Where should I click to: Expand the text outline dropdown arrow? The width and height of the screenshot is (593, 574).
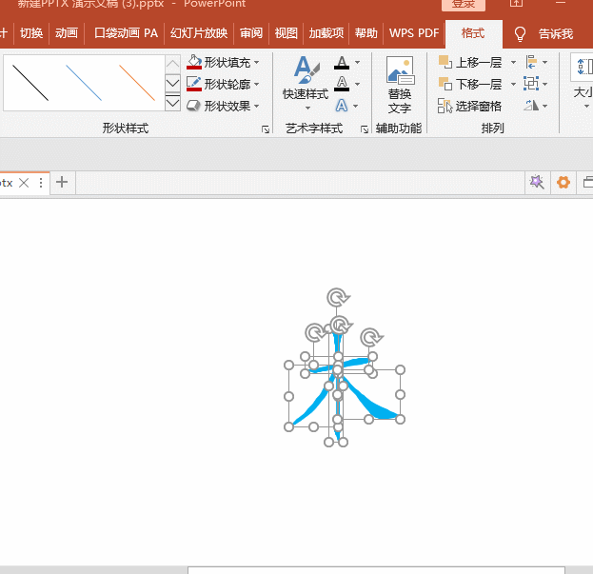click(357, 84)
